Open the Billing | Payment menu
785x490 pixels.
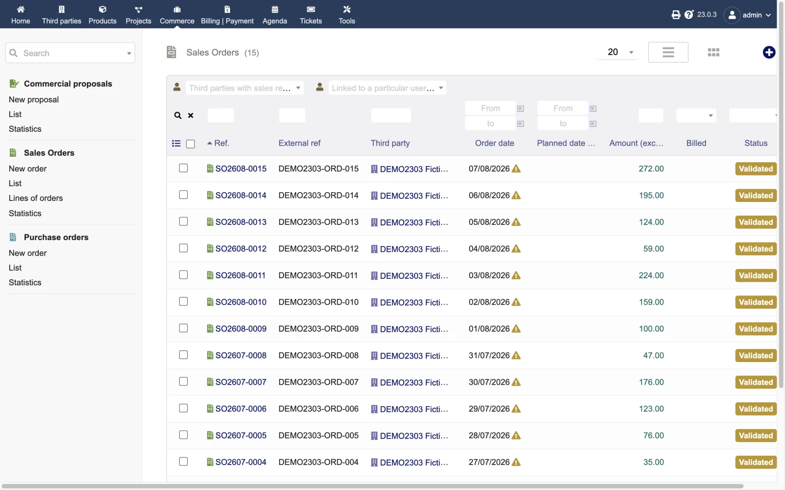click(227, 15)
